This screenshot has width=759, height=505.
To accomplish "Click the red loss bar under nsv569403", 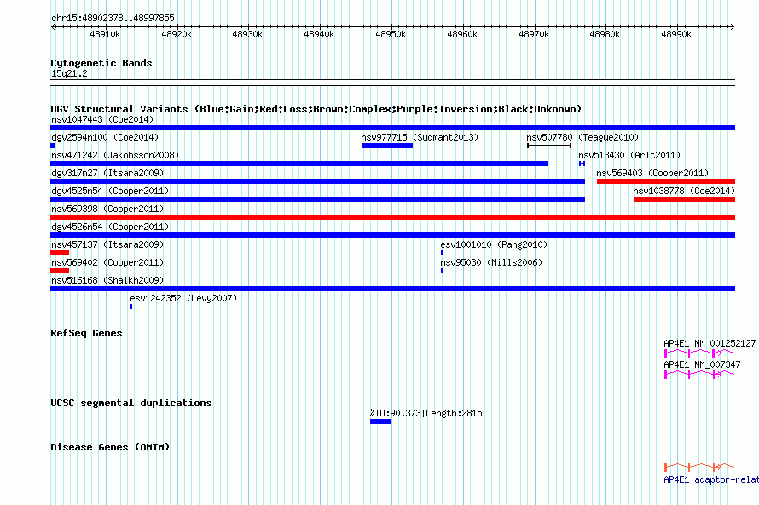I will pos(666,181).
